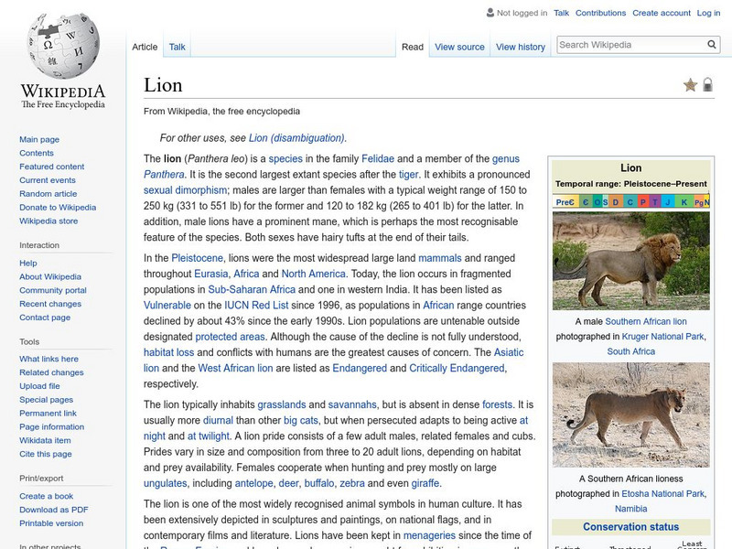The width and height of the screenshot is (732, 549).
Task: Click Cite this page
Action: click(46, 453)
